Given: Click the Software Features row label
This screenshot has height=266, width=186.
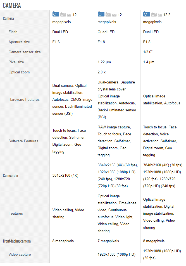Looking at the screenshot, I should click(23, 141).
